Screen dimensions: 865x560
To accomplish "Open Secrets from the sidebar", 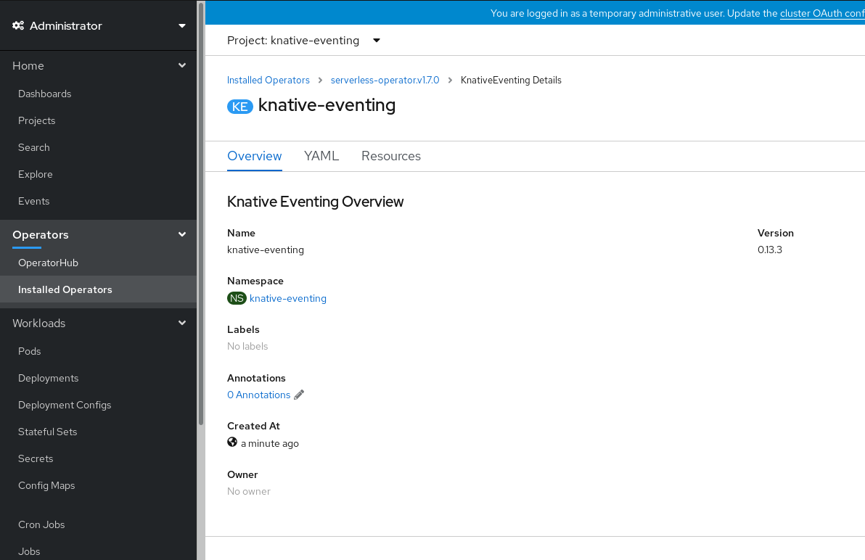I will click(x=35, y=458).
